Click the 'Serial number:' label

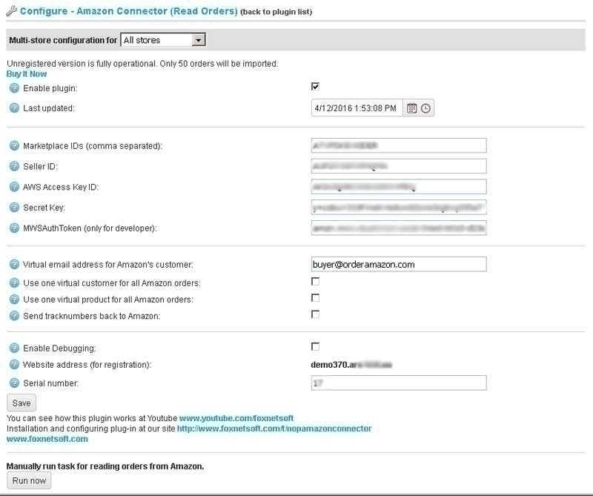pos(51,383)
